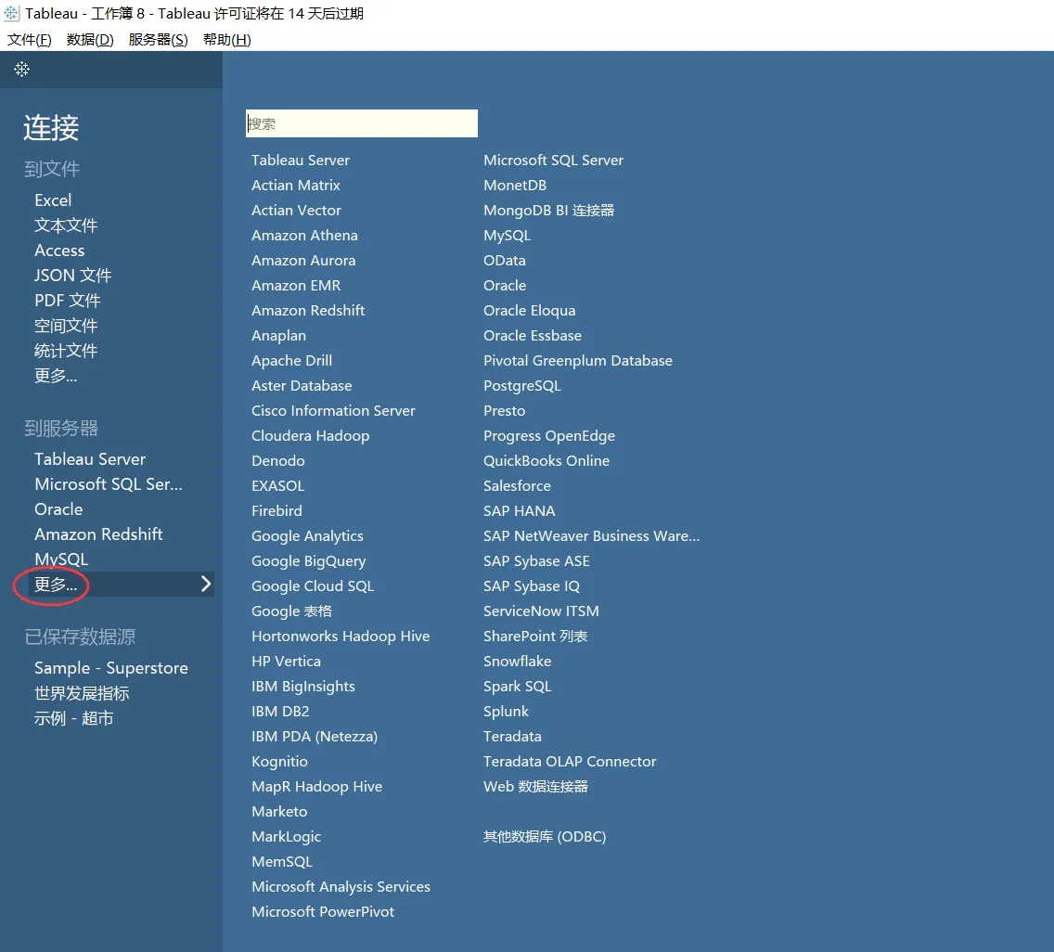
Task: Click the Tableau start page logo icon
Action: pos(21,70)
